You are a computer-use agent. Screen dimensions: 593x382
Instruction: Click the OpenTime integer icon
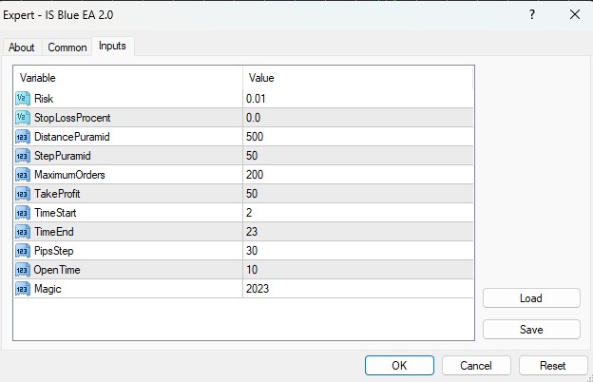[x=23, y=270]
